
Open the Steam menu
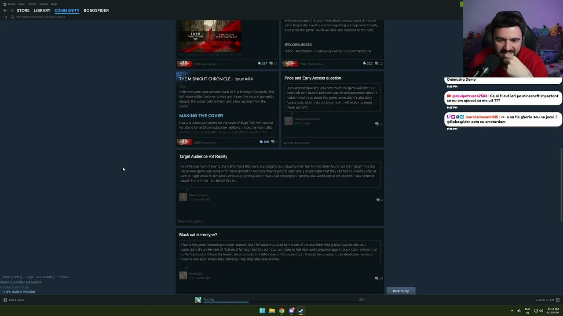11,4
